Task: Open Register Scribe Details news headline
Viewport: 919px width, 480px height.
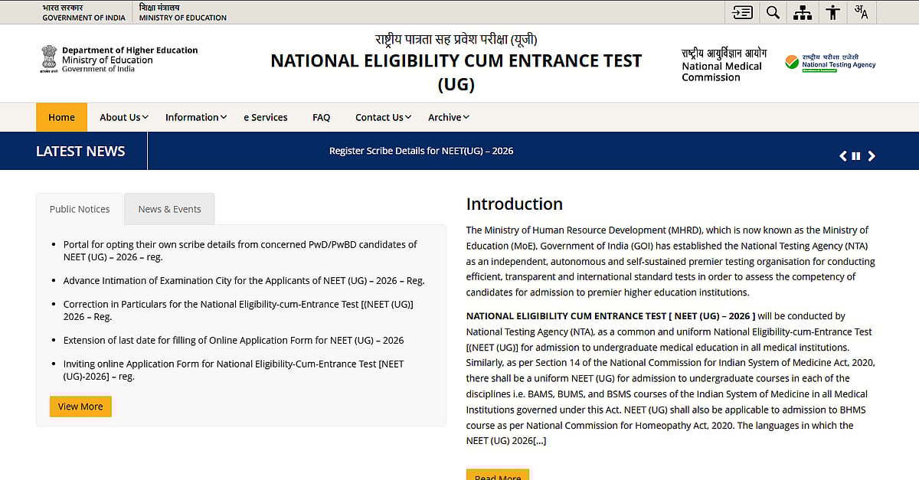Action: (x=421, y=151)
